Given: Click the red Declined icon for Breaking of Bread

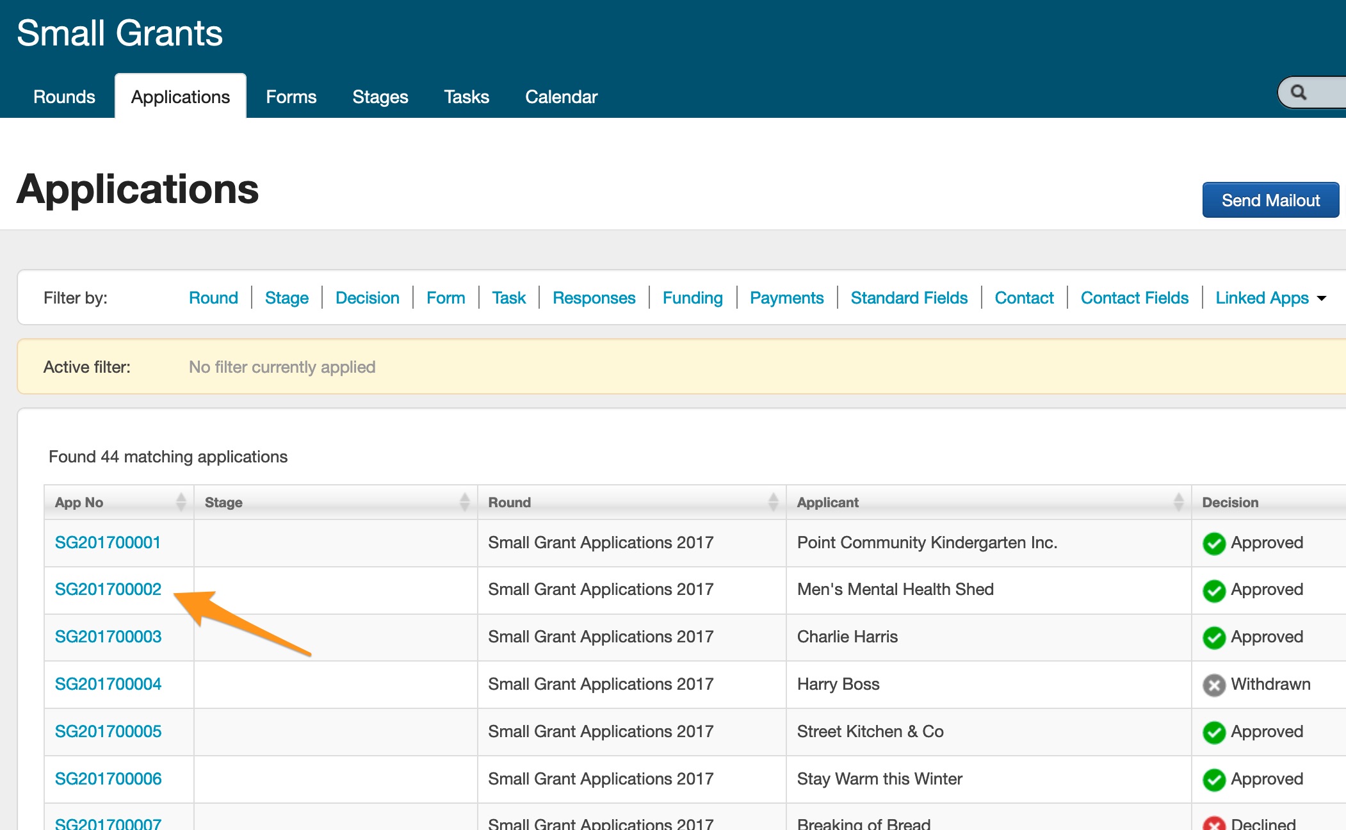Looking at the screenshot, I should 1213,824.
